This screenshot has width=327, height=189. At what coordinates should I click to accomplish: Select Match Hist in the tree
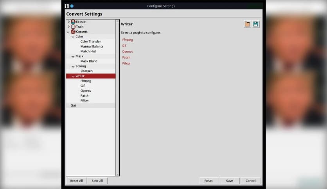click(88, 51)
